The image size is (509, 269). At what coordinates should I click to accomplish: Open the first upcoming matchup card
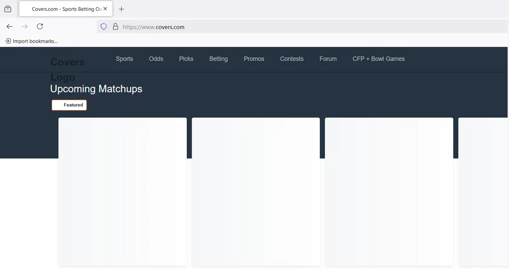[122, 192]
